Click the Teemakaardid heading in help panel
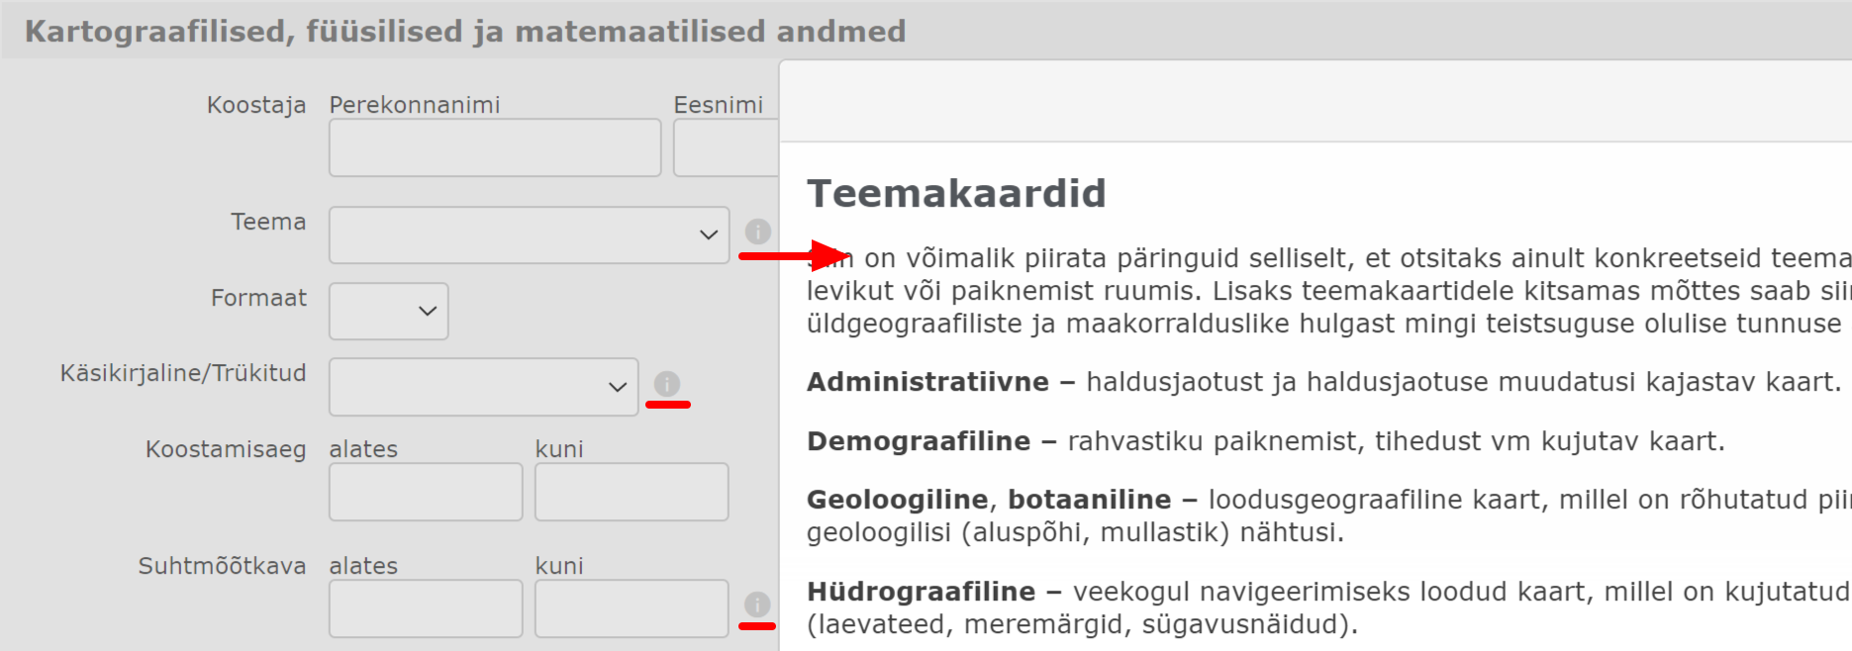 (x=956, y=194)
